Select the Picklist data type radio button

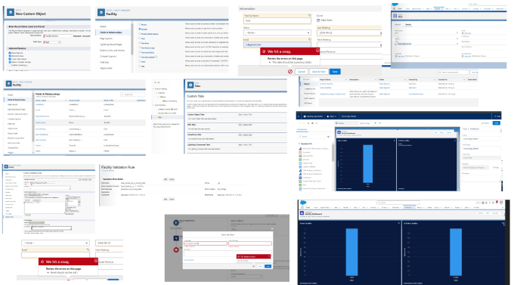click(x=140, y=29)
